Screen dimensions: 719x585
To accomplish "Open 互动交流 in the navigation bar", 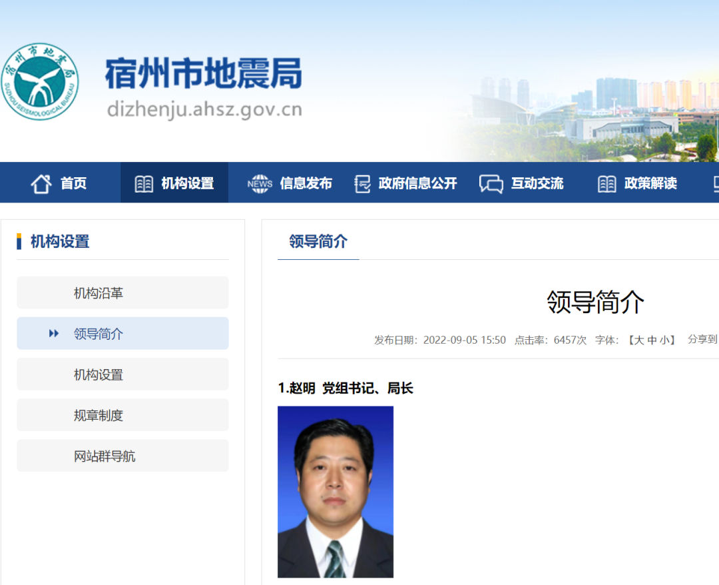I will pos(537,183).
